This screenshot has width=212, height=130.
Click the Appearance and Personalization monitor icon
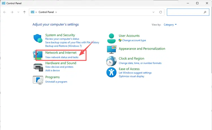click(112, 50)
